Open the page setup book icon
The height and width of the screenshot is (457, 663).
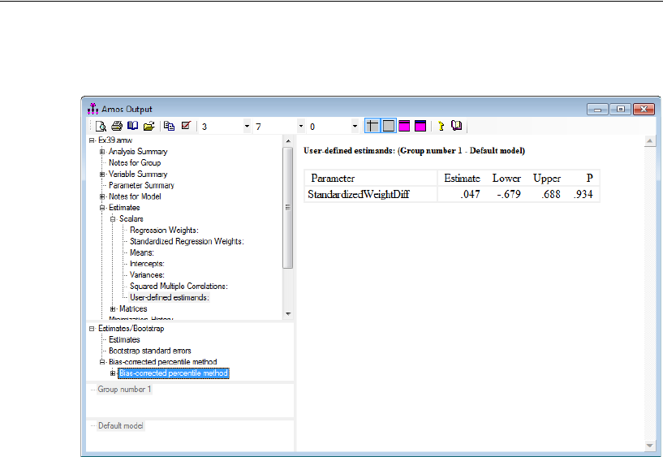pyautogui.click(x=133, y=126)
